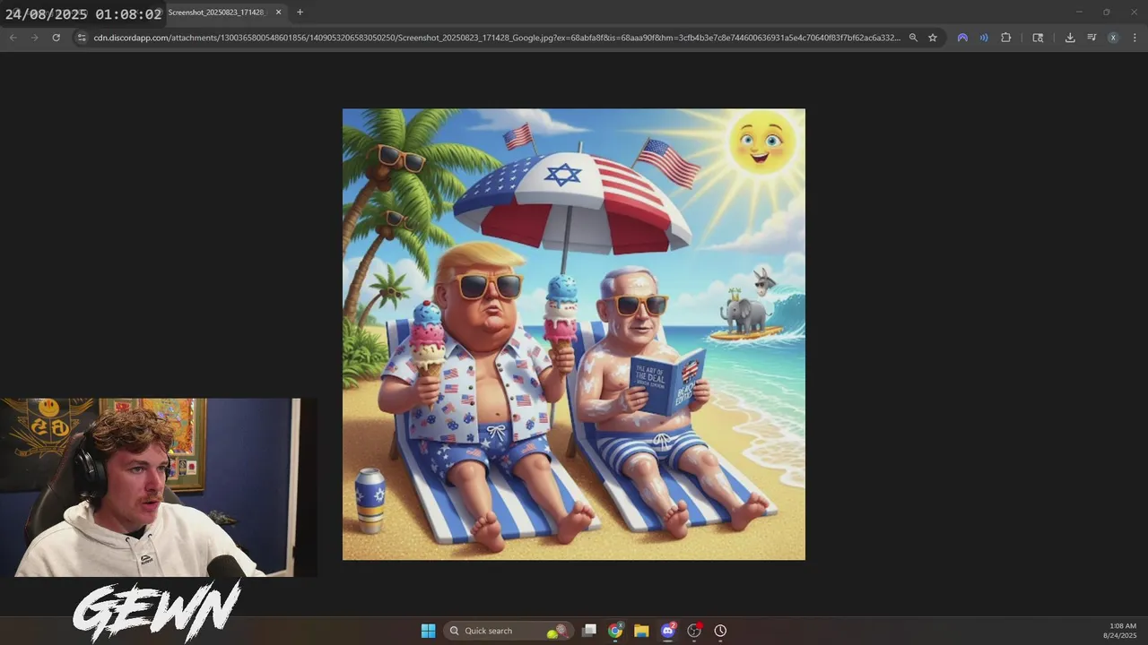Go forward to the next page
This screenshot has height=645, width=1148.
click(34, 38)
